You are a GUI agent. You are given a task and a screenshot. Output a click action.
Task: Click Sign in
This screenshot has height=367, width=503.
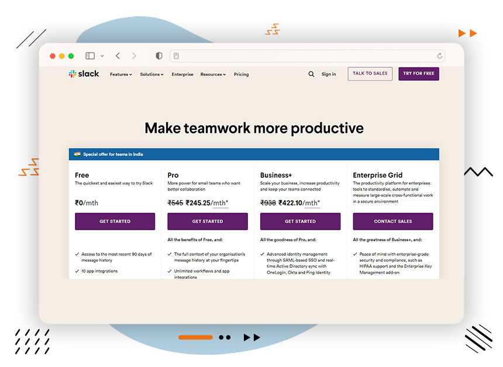click(328, 74)
